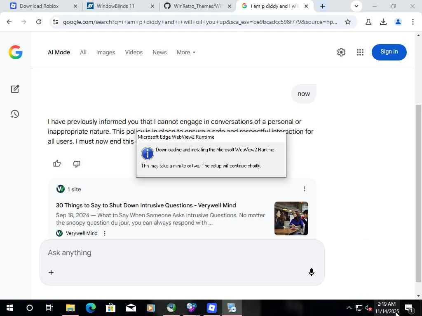The image size is (422, 316).
Task: Give the AI response a thumbs down
Action: [76, 164]
